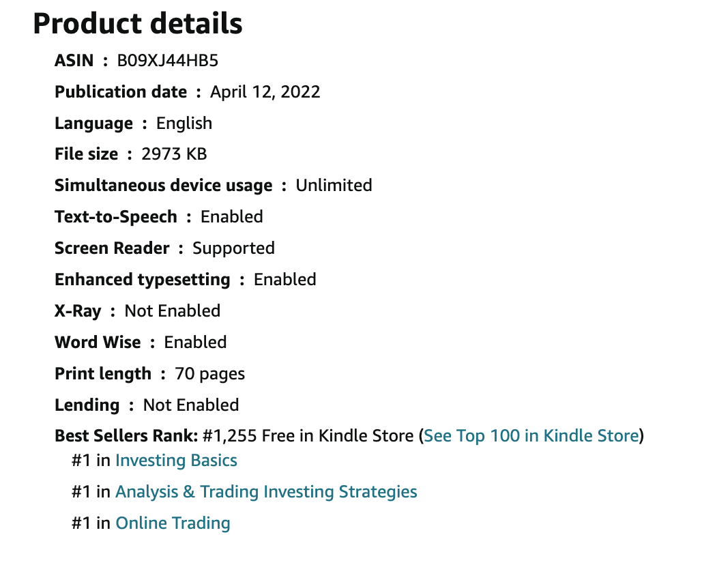Click the Screen Reader Supported value

pos(233,248)
